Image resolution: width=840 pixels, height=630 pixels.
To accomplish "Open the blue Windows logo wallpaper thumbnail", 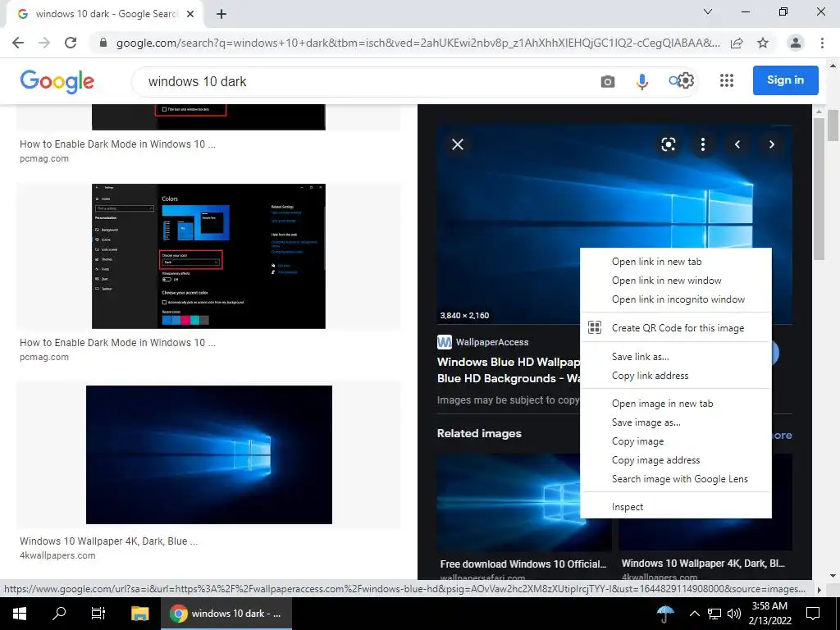I will coord(209,454).
